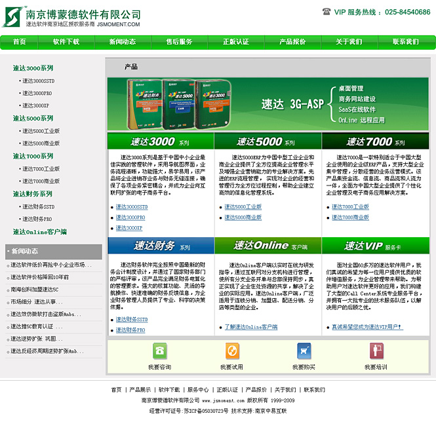Select 速达5000商业版 in the sidebar
Image resolution: width=436 pixels, height=422 pixels.
point(41,143)
